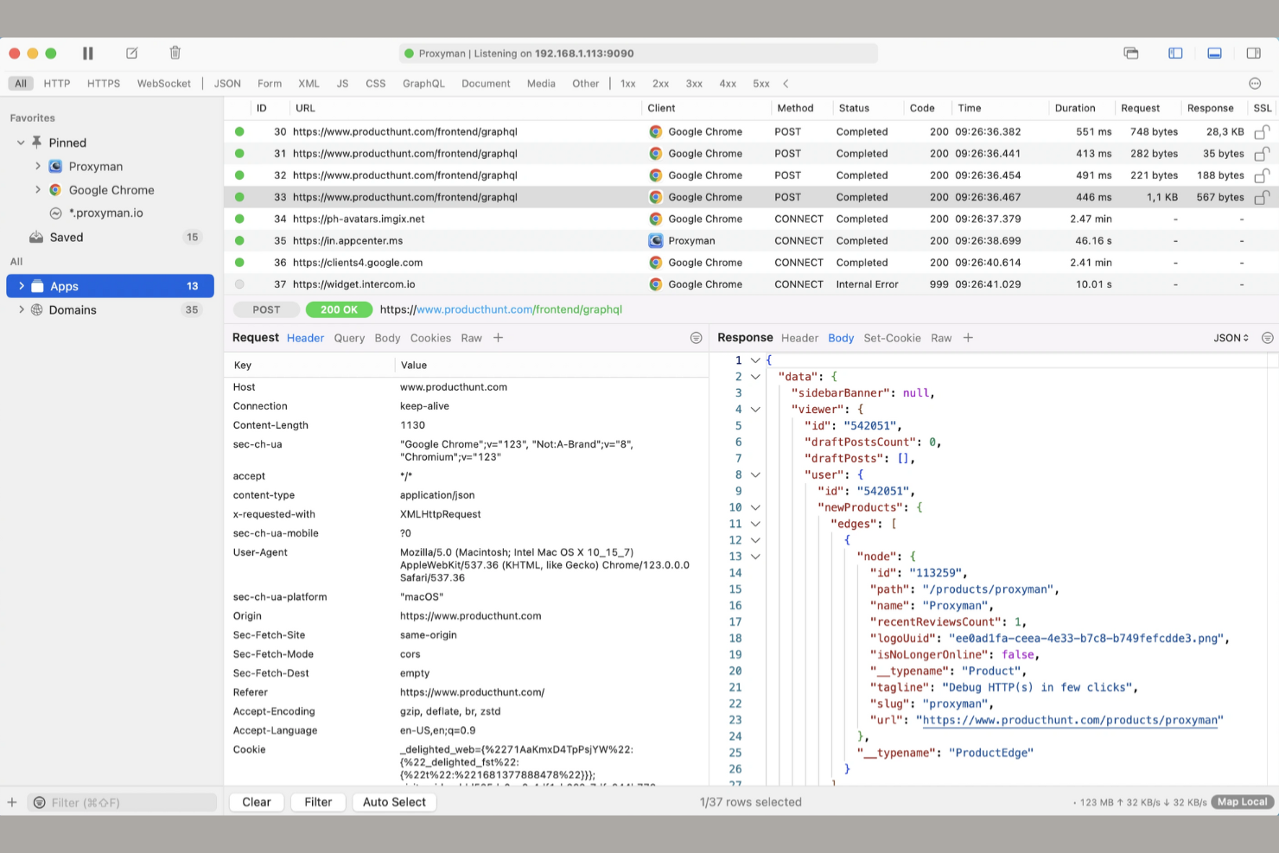
Task: Click SSL lock icon for request 33
Action: 1262,197
